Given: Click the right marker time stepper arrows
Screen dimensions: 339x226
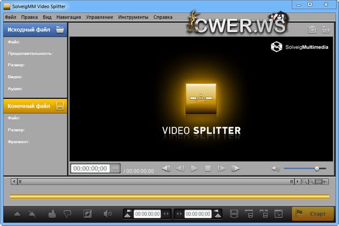Looking at the screenshot, I should (179, 214).
